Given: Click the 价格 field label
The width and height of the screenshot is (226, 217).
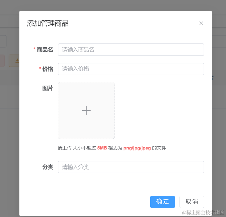Looking at the screenshot, I should tap(48, 69).
